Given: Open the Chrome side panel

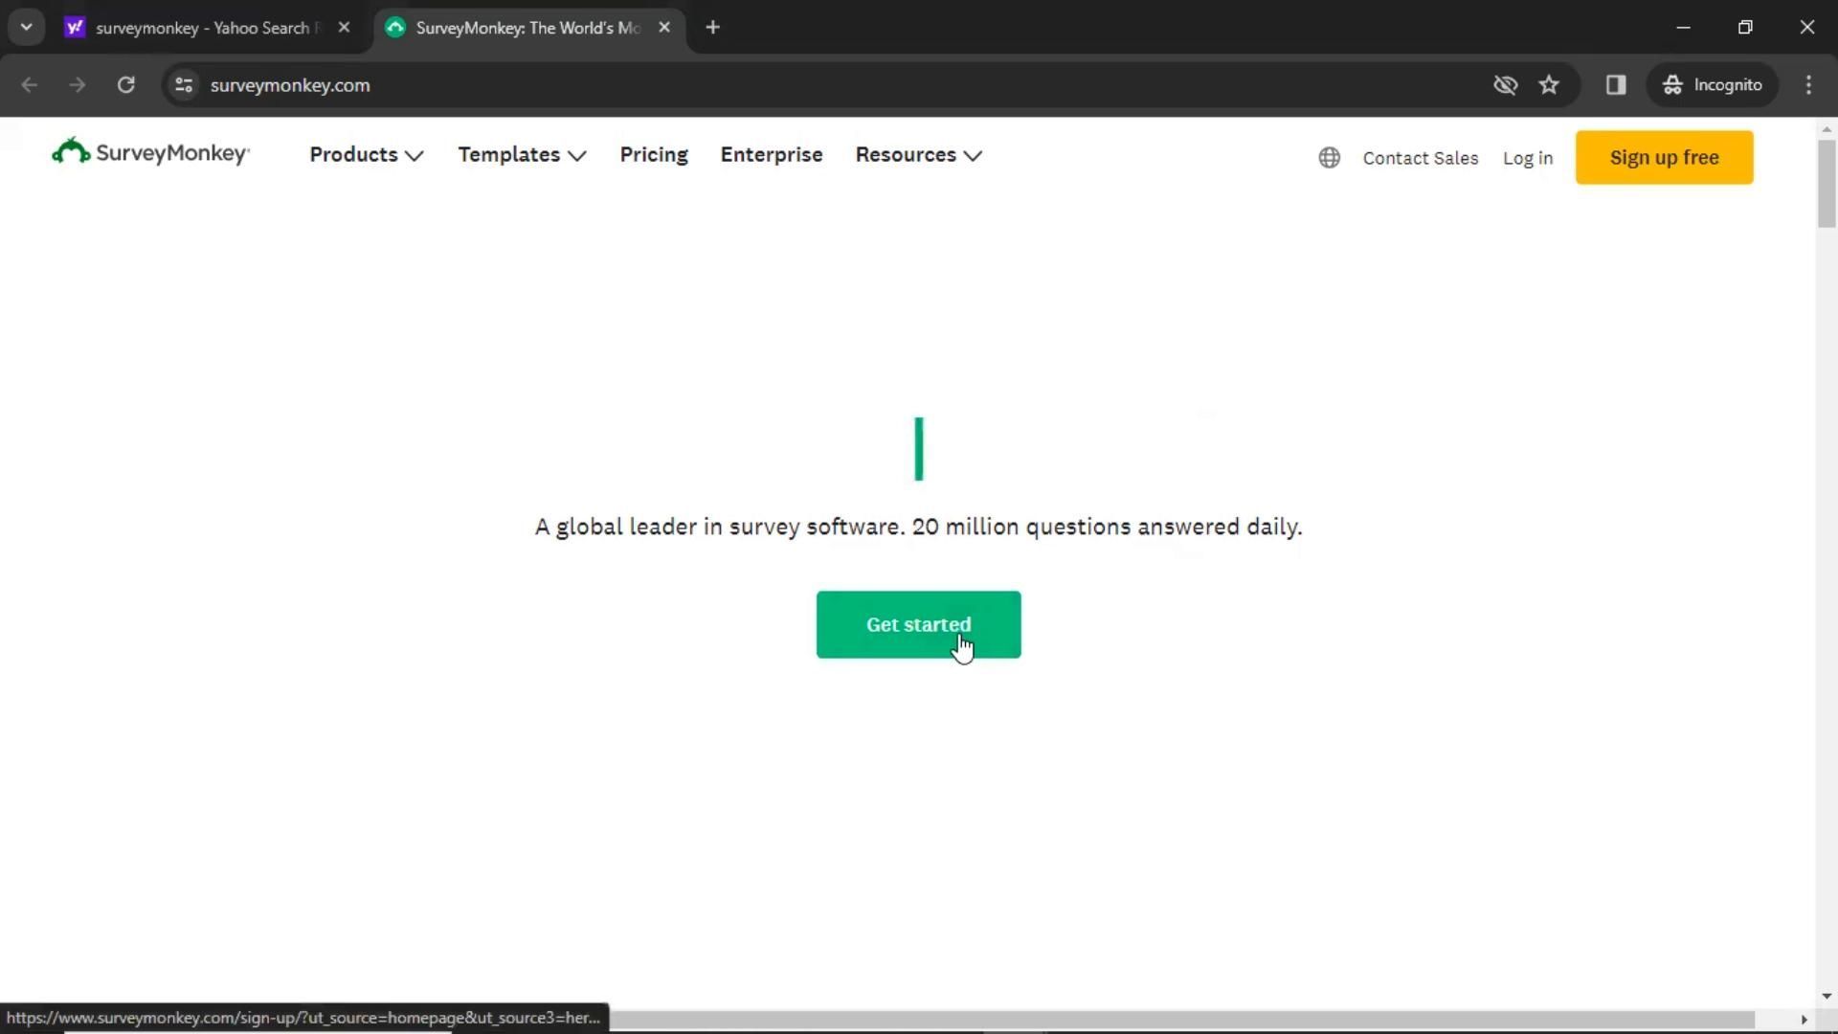Looking at the screenshot, I should (1616, 85).
